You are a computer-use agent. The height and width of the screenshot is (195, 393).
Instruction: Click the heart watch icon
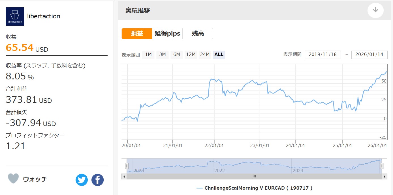coord(13,179)
